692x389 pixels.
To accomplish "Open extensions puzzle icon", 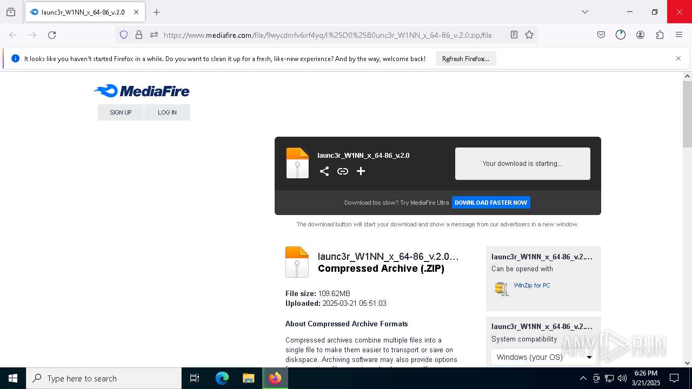I will (x=660, y=35).
